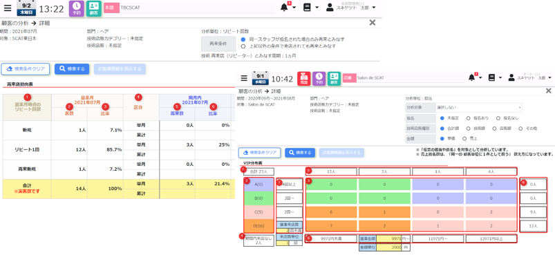This screenshot has width=555, height=264.
Task: Click the pink C(5) rank cell
Action: 258,212
